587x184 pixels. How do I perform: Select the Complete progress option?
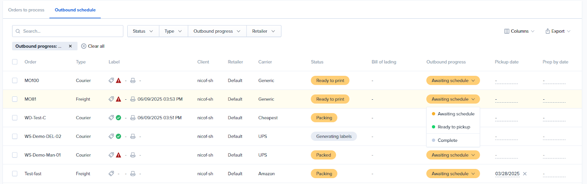(x=447, y=140)
